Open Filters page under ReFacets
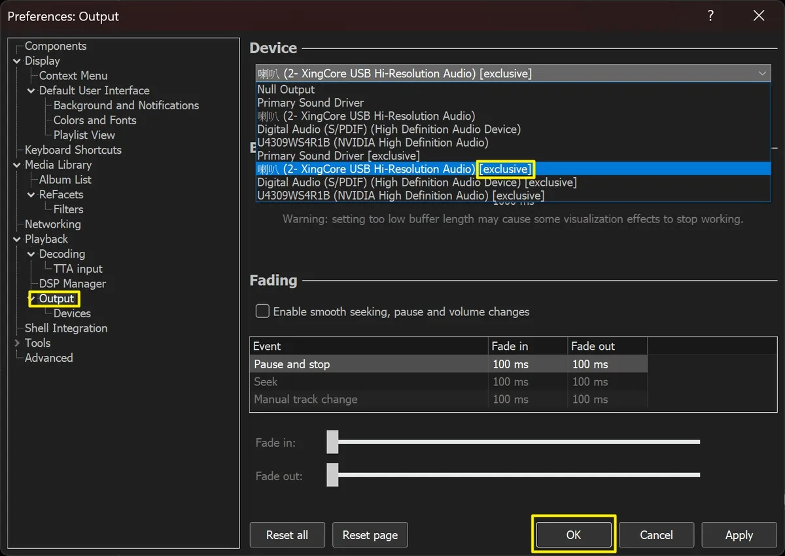 point(69,209)
